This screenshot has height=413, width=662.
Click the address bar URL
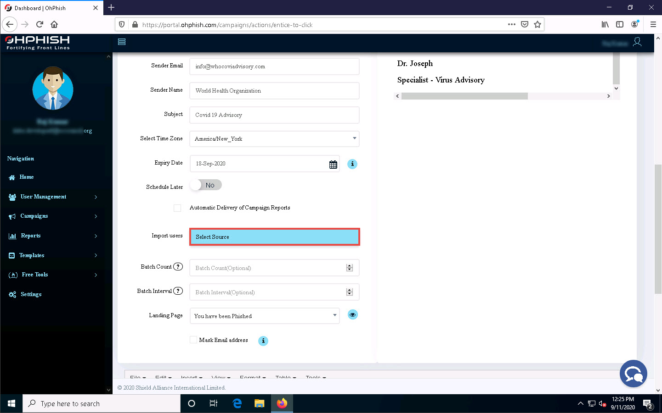[x=227, y=25]
